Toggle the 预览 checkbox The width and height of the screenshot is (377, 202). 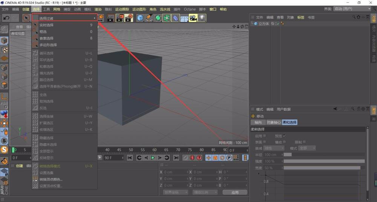click(285, 136)
